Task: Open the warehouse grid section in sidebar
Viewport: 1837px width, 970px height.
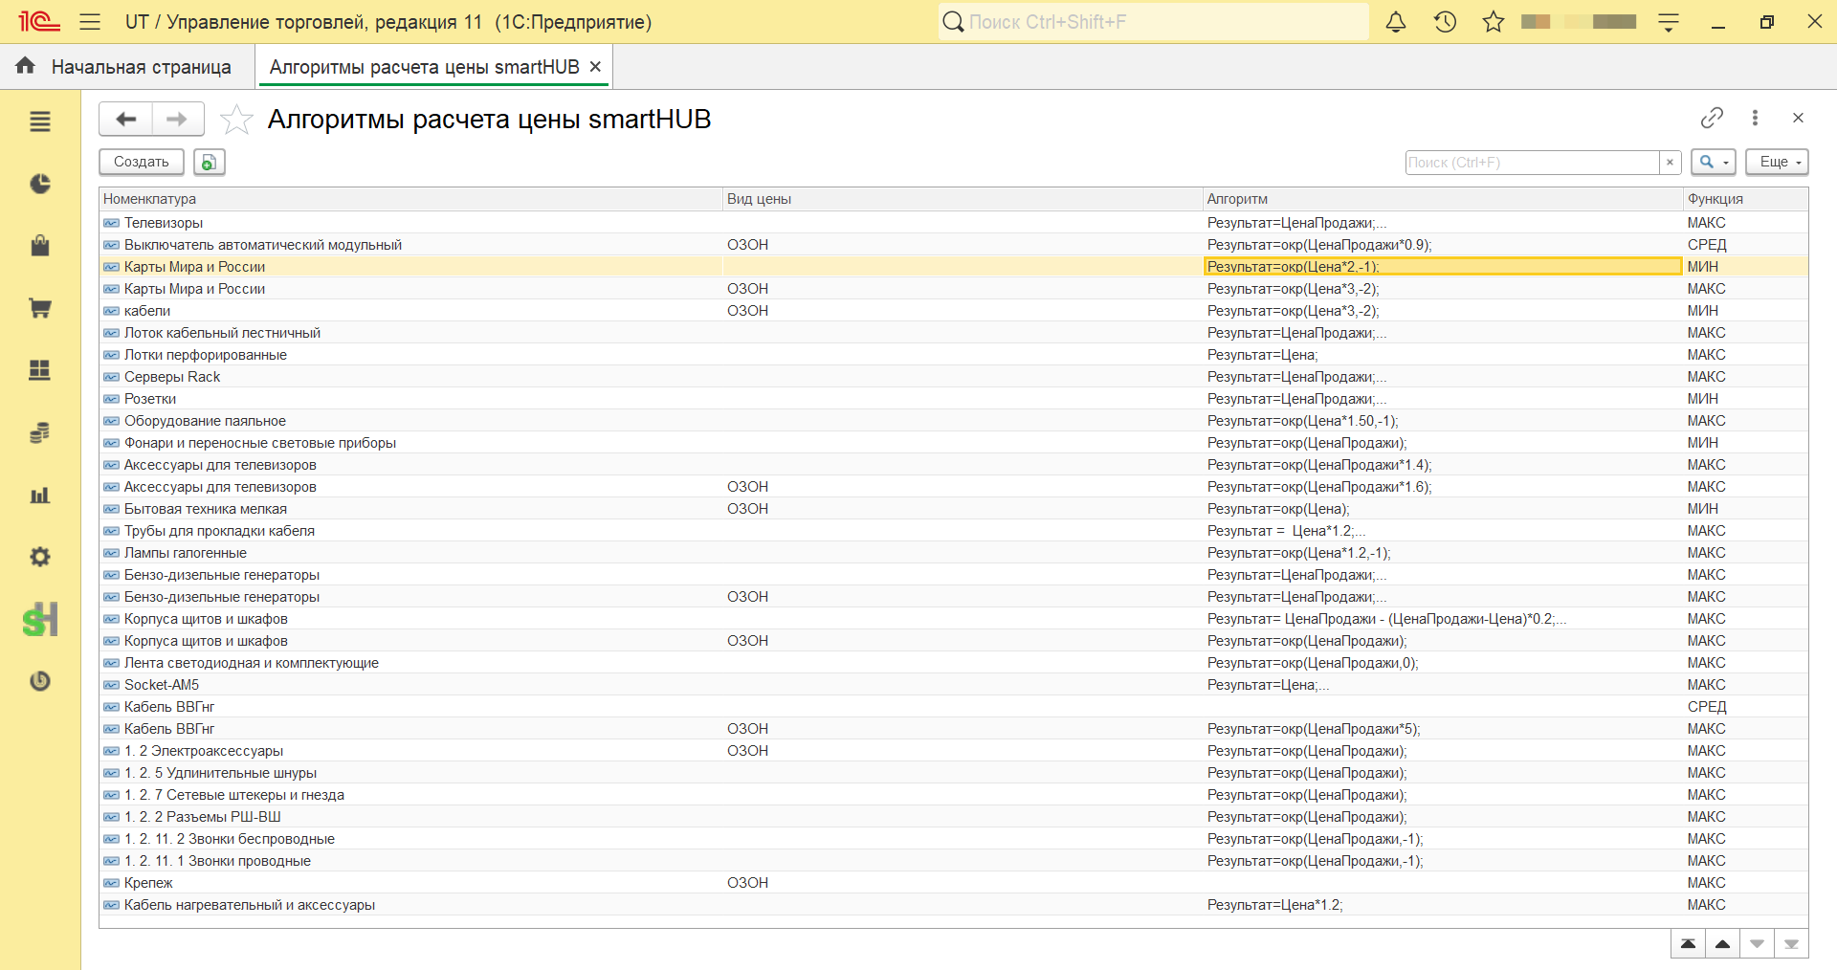Action: [39, 370]
